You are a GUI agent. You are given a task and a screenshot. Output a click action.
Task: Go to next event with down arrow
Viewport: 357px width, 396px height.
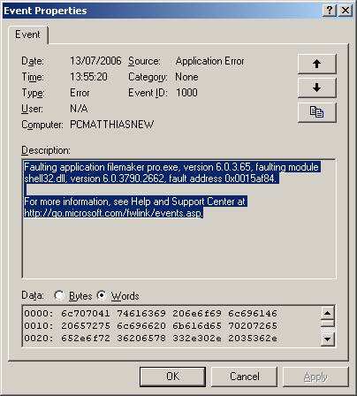coord(317,88)
